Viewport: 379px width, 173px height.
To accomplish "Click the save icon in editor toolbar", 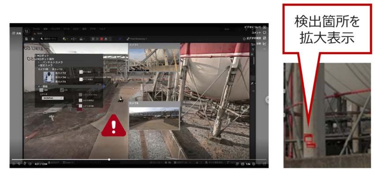I will pyautogui.click(x=26, y=39).
